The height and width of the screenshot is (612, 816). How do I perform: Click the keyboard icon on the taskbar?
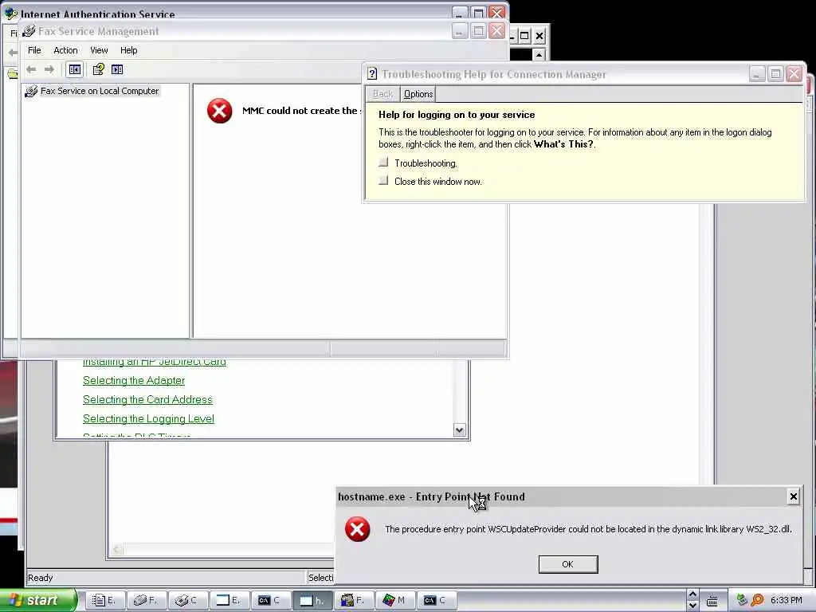tap(712, 601)
